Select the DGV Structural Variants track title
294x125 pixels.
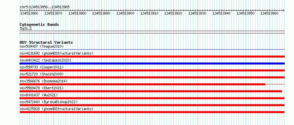[x=46, y=42]
